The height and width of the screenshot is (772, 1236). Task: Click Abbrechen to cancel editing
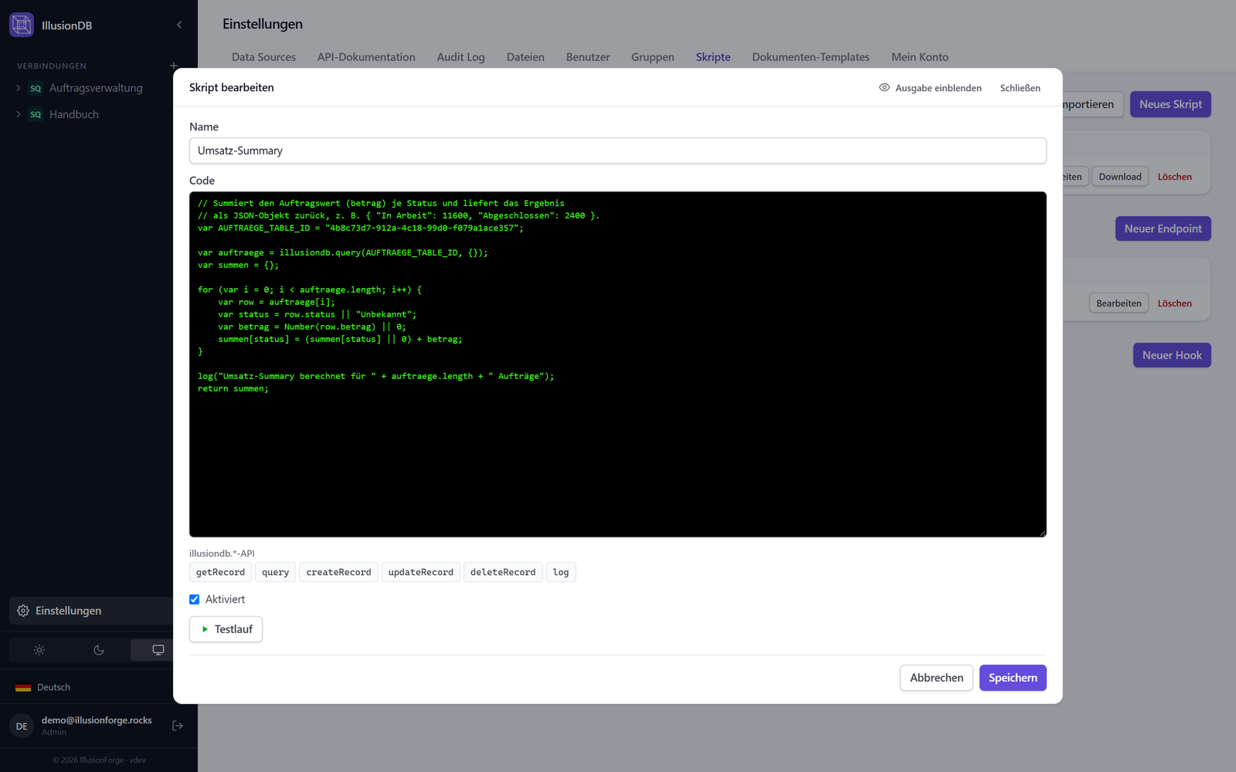(x=936, y=678)
